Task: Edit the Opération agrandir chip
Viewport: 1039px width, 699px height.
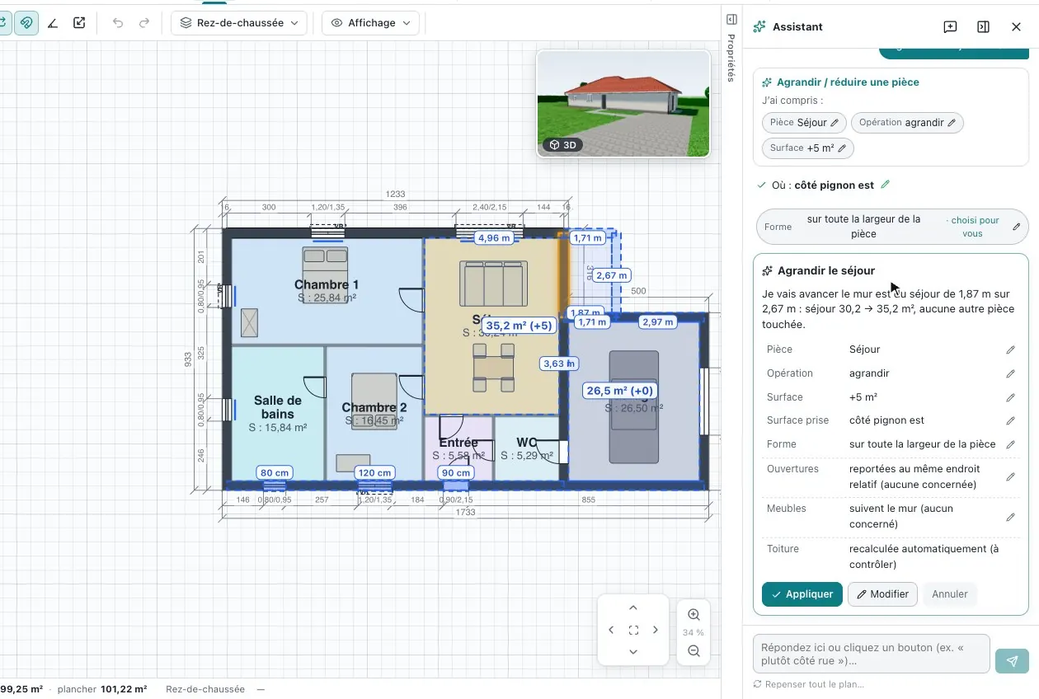Action: coord(907,123)
